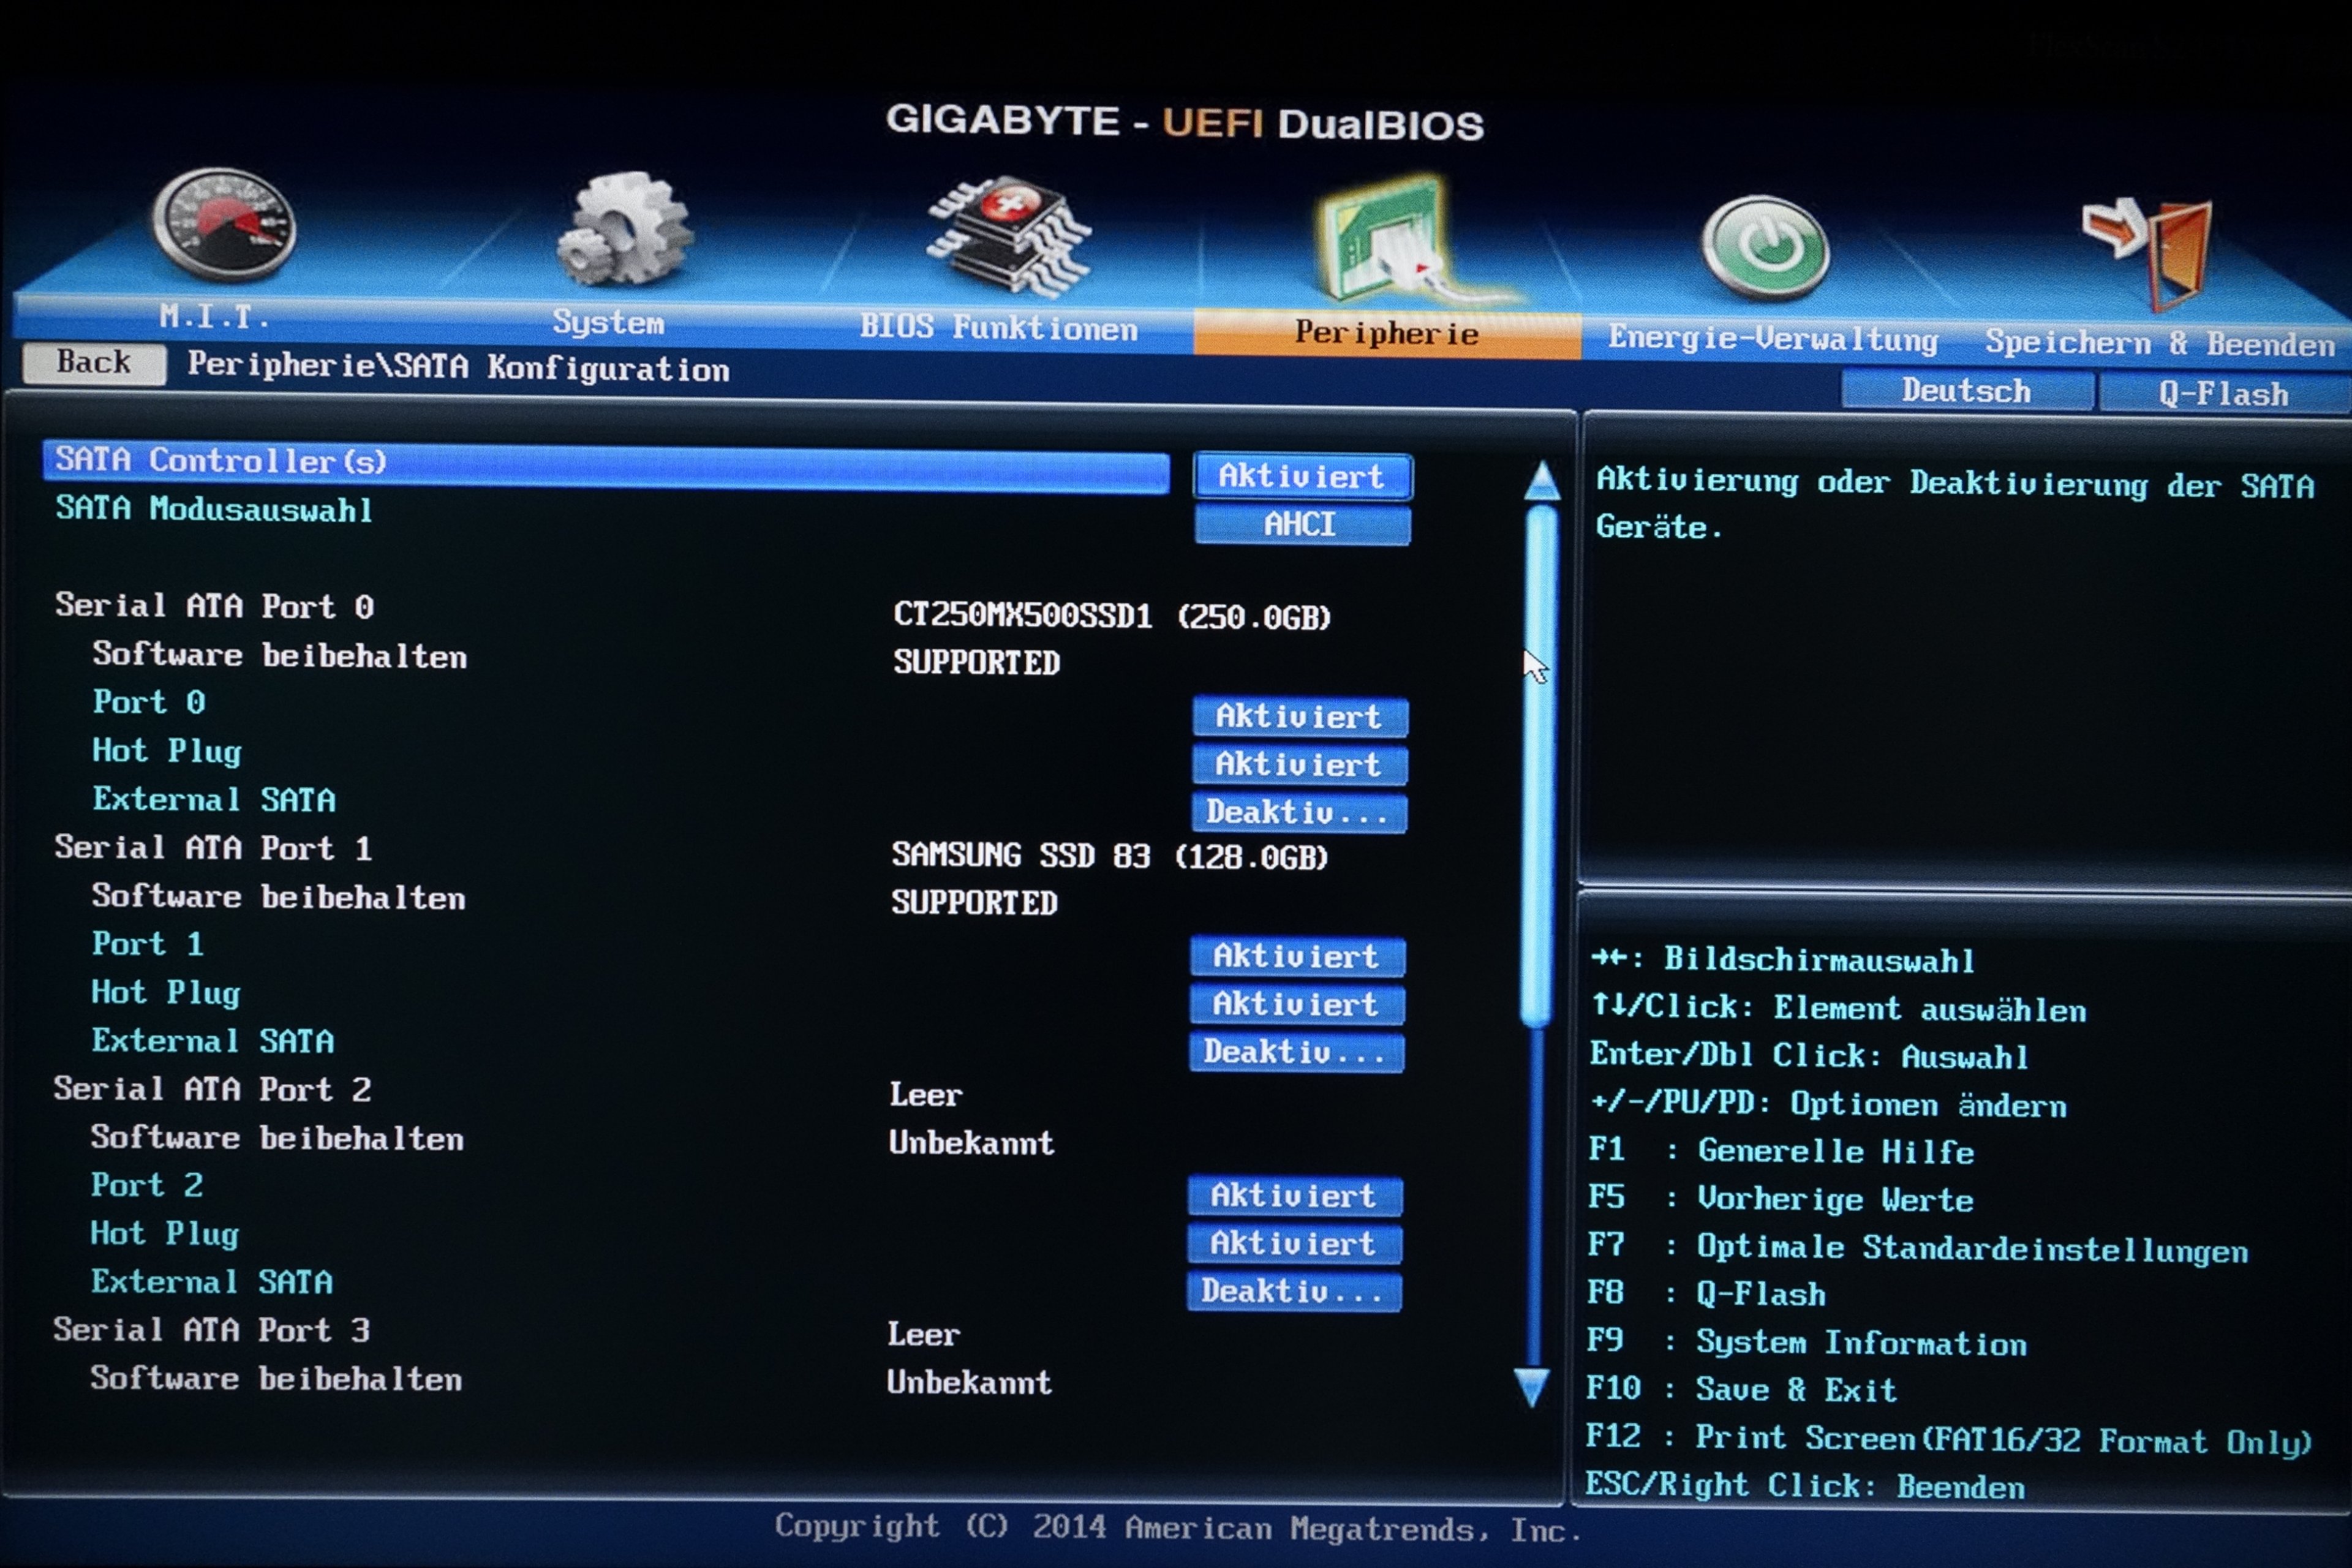Select the SATA Modusauswahl row

coord(214,509)
